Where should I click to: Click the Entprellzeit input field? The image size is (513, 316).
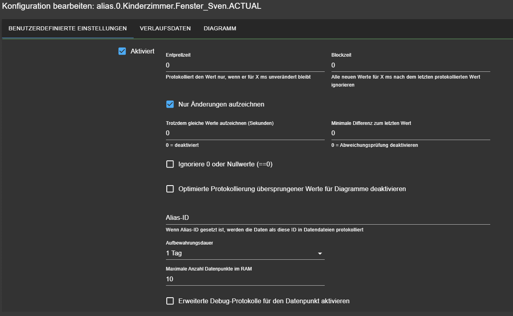[x=245, y=65]
